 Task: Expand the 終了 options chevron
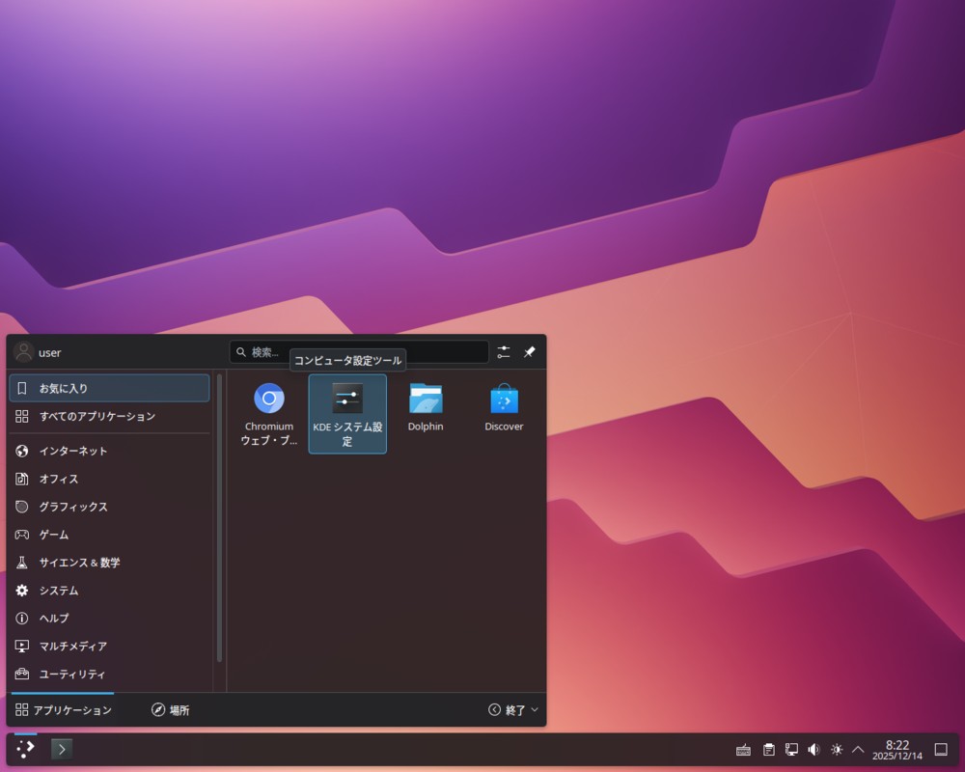coord(536,710)
